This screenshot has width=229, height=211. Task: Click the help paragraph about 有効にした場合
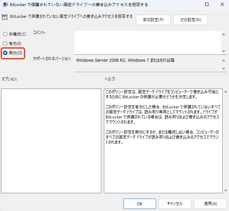click(x=163, y=114)
